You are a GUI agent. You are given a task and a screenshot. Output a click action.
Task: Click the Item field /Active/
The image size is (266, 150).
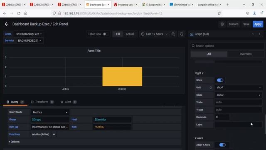(112, 127)
